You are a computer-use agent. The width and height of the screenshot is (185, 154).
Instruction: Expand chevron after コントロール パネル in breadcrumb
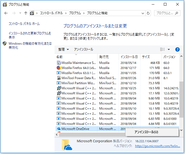pos(66,13)
